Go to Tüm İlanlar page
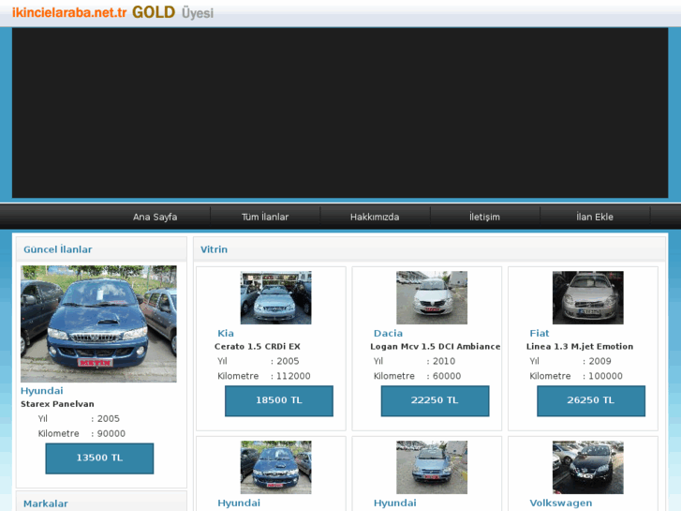681x511 pixels. click(x=265, y=217)
